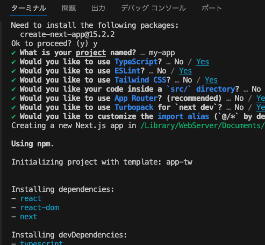Click No on the App Router line
Screen dimensions: 265x245
[239, 98]
